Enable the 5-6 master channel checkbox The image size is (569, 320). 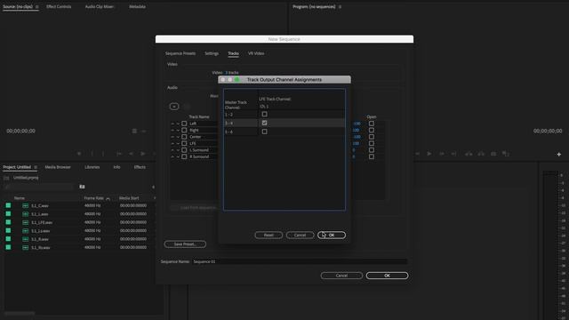tap(265, 132)
